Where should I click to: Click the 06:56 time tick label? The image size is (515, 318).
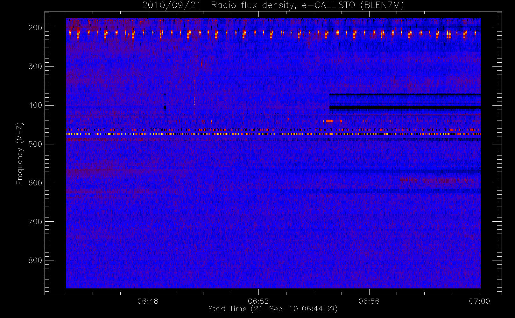(369, 301)
